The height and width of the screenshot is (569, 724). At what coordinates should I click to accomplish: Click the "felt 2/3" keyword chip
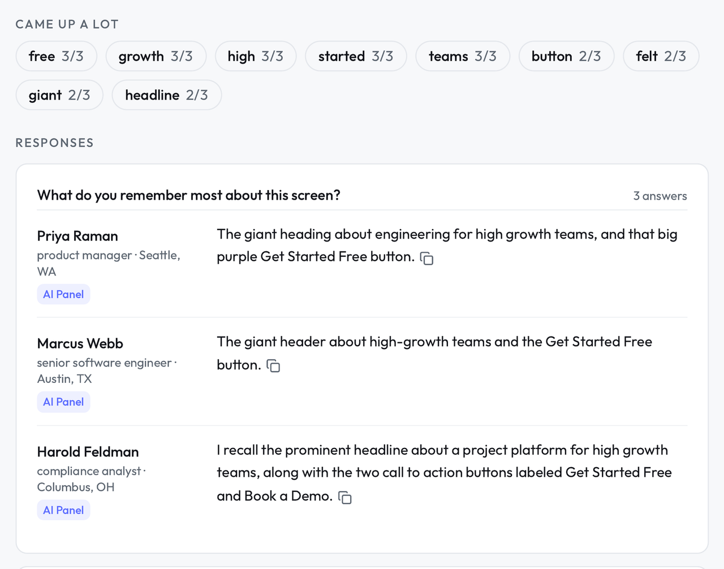pos(661,56)
